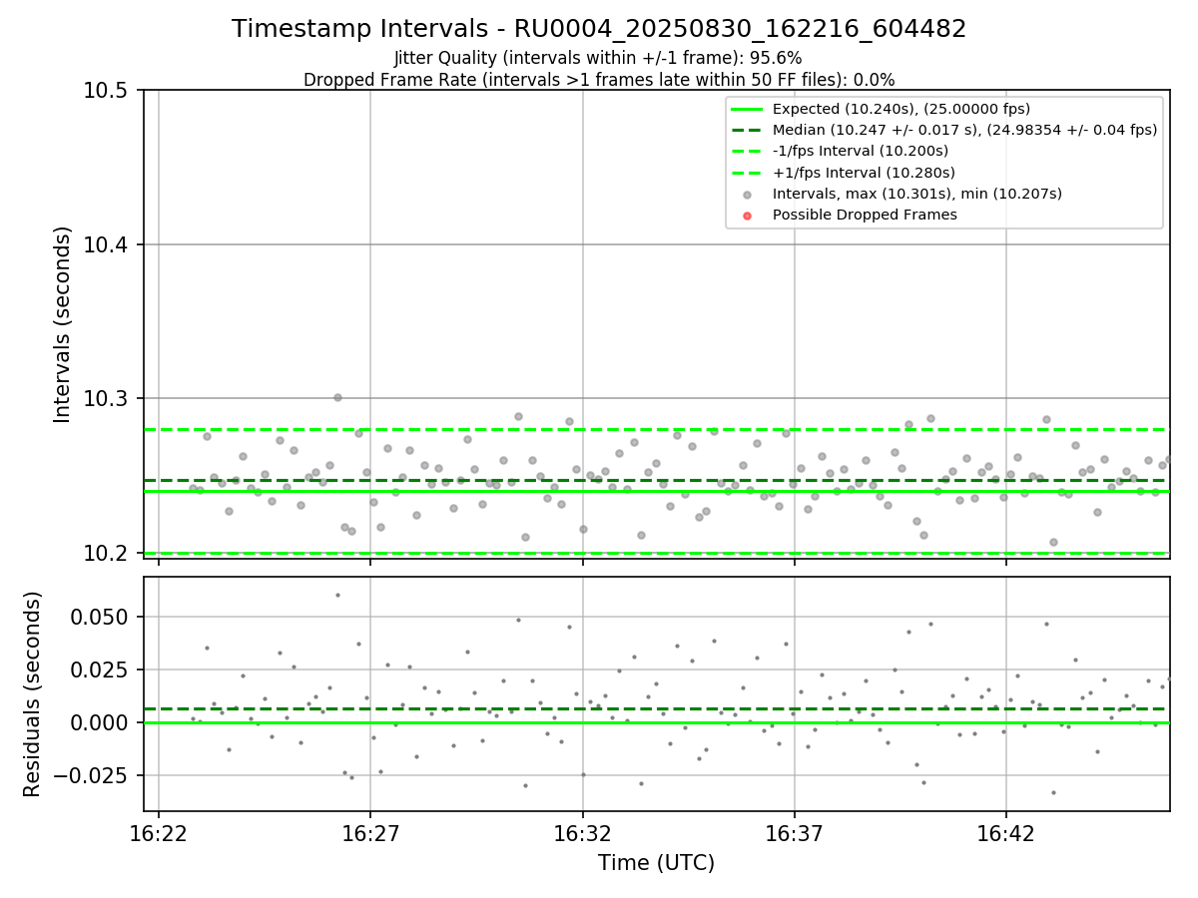The width and height of the screenshot is (1198, 898).
Task: Click the 10.4 y-axis tick label
Action: tap(107, 244)
